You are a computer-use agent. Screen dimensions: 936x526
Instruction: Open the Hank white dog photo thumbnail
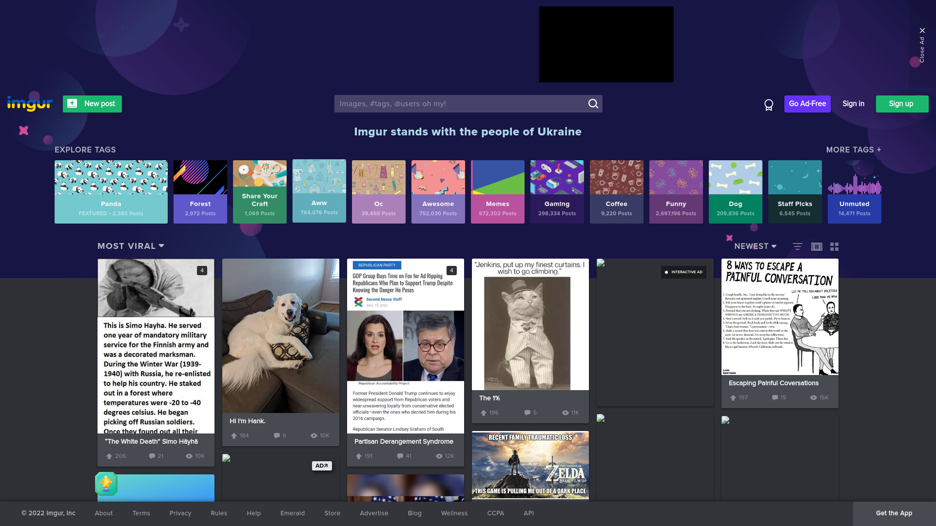coord(281,336)
